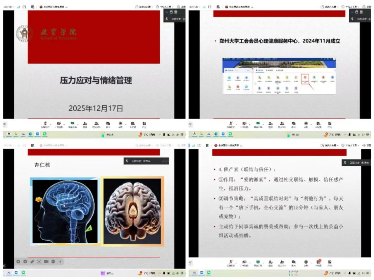Click the screenshot frame icon on 杏仁核 slide toolbar

tap(39, 261)
